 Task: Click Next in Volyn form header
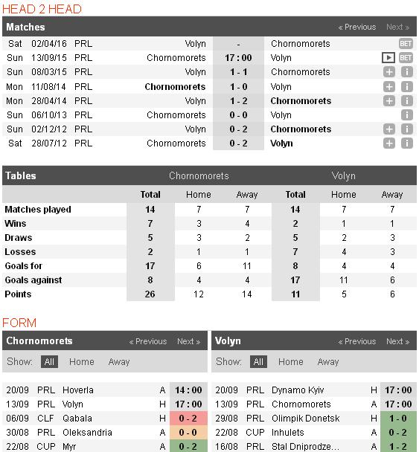coord(397,341)
